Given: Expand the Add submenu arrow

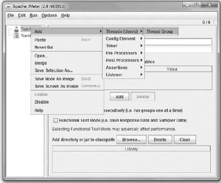Looking at the screenshot, I should click(x=101, y=31).
